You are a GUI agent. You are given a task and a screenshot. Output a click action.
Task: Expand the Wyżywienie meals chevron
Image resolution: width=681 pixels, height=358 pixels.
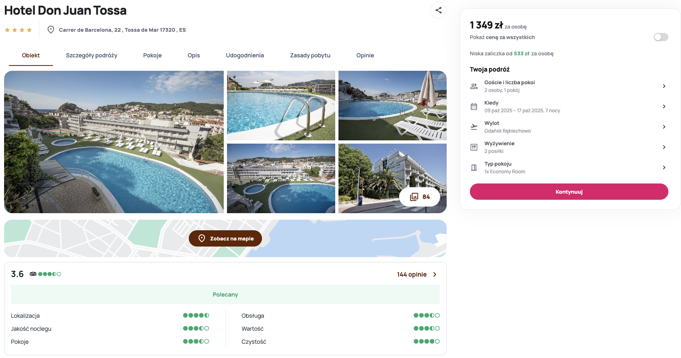(x=664, y=147)
